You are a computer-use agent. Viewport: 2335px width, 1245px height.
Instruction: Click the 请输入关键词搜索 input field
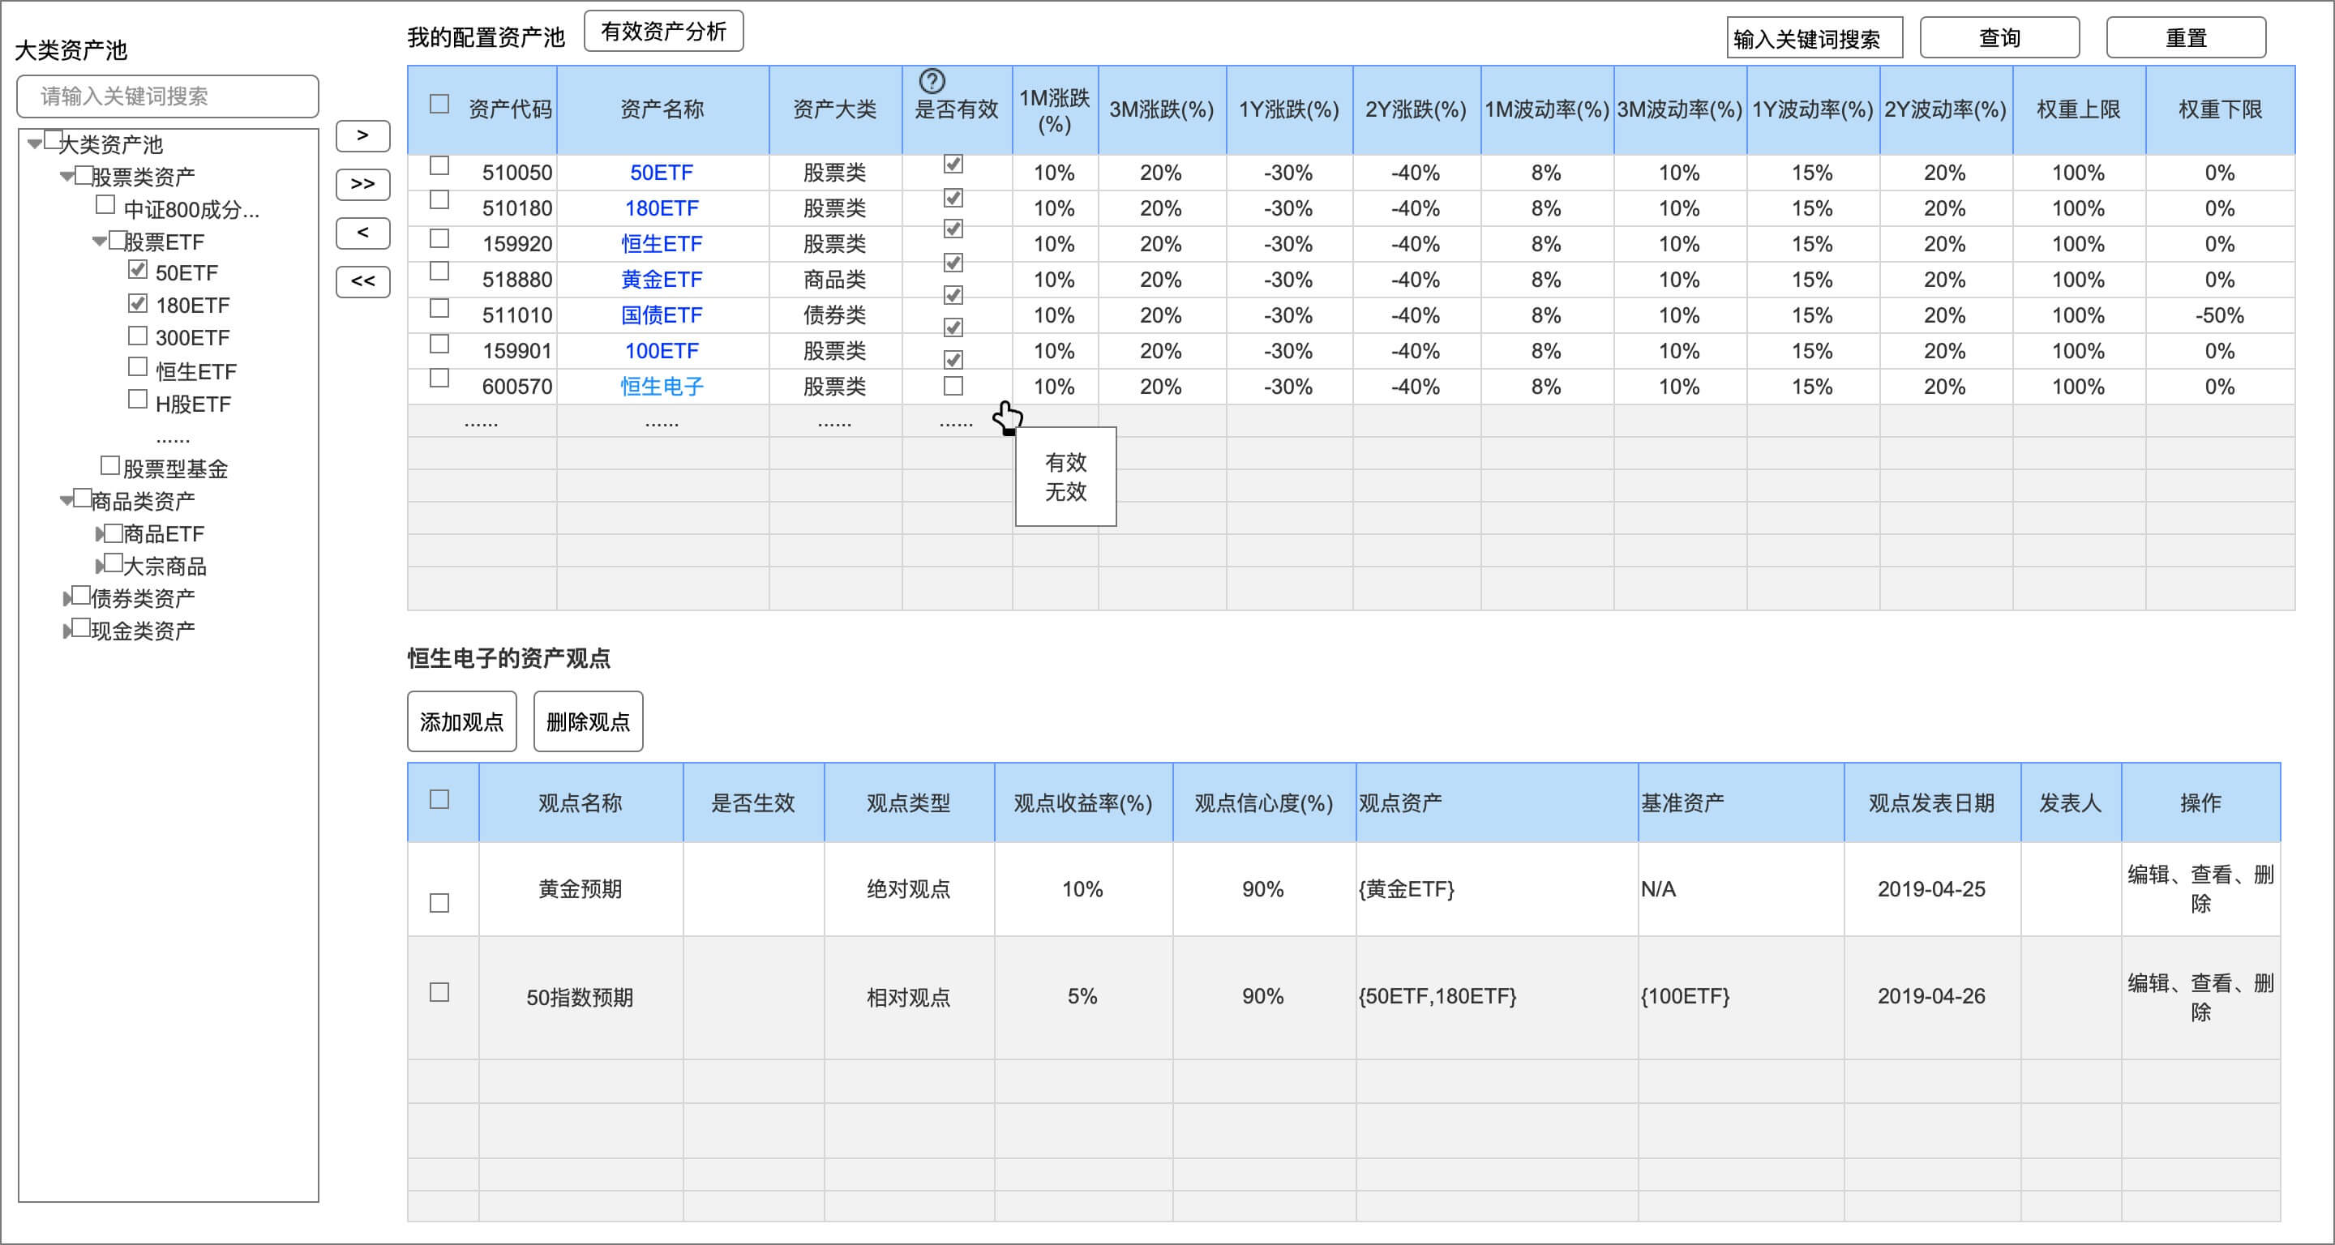(168, 96)
